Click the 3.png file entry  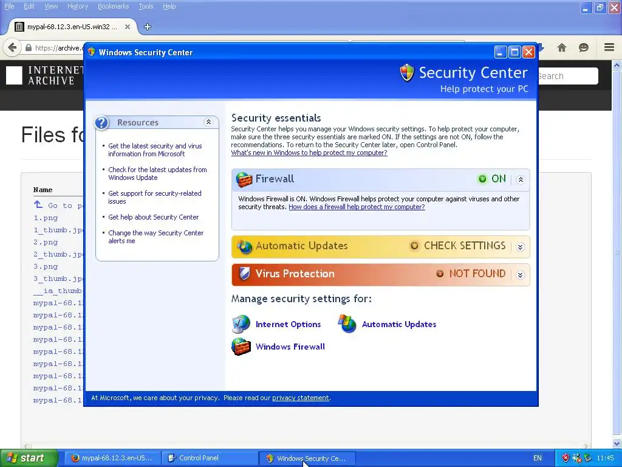(x=46, y=266)
